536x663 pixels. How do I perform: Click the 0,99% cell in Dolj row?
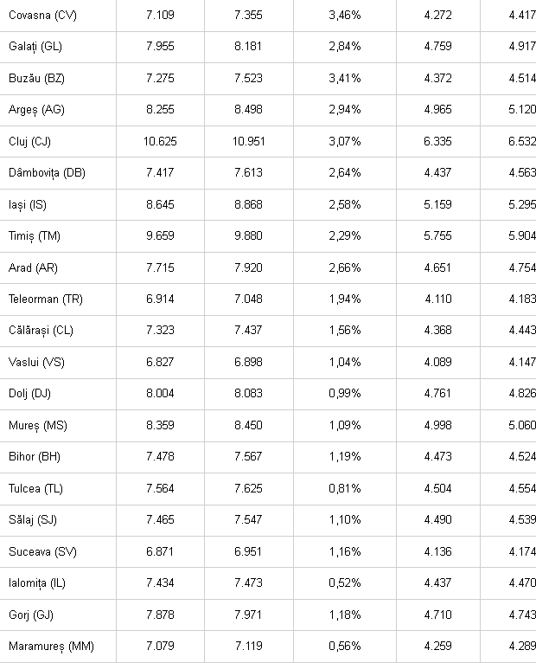[344, 393]
